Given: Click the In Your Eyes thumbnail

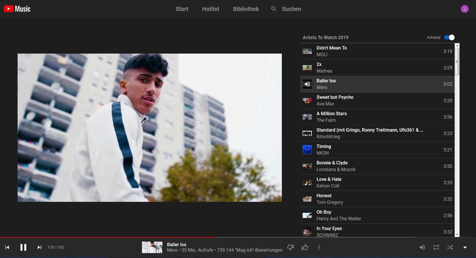Looking at the screenshot, I should pyautogui.click(x=307, y=232).
